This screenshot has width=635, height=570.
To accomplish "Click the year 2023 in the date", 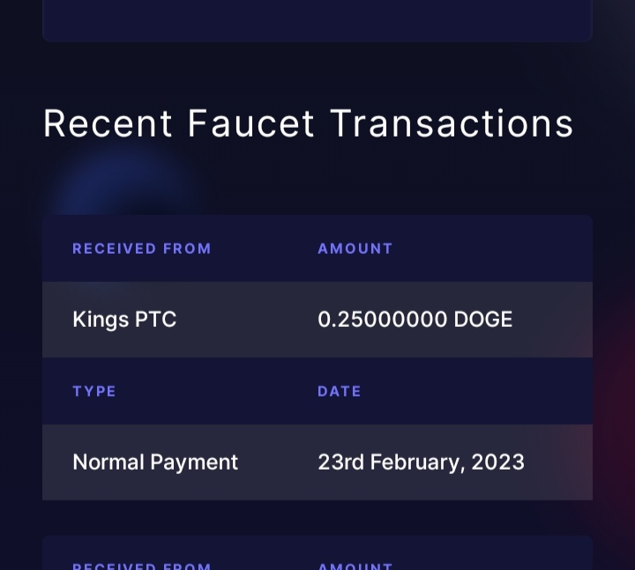I will tap(498, 462).
